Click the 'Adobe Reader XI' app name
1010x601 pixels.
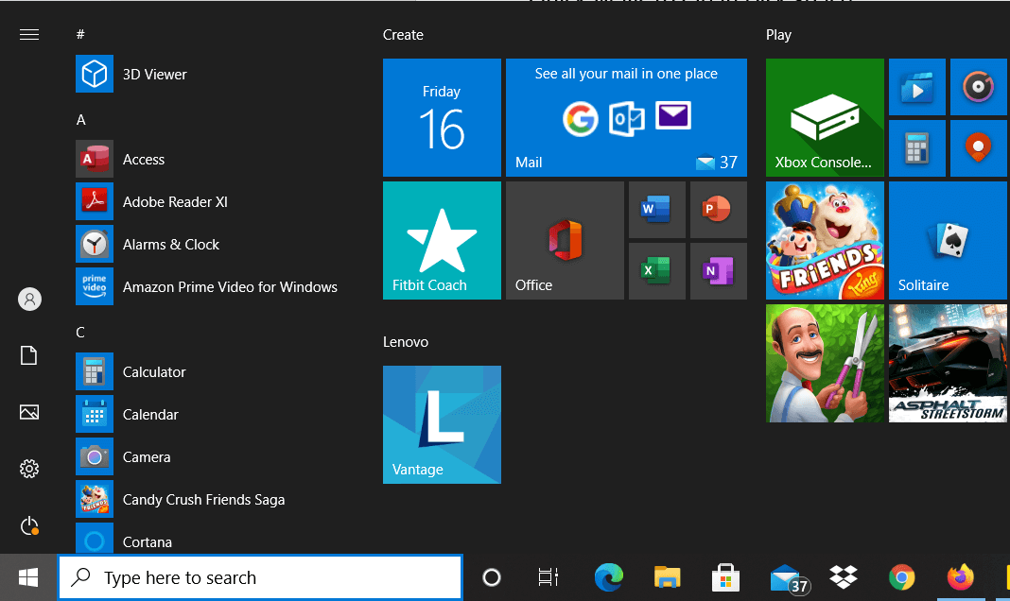(175, 201)
